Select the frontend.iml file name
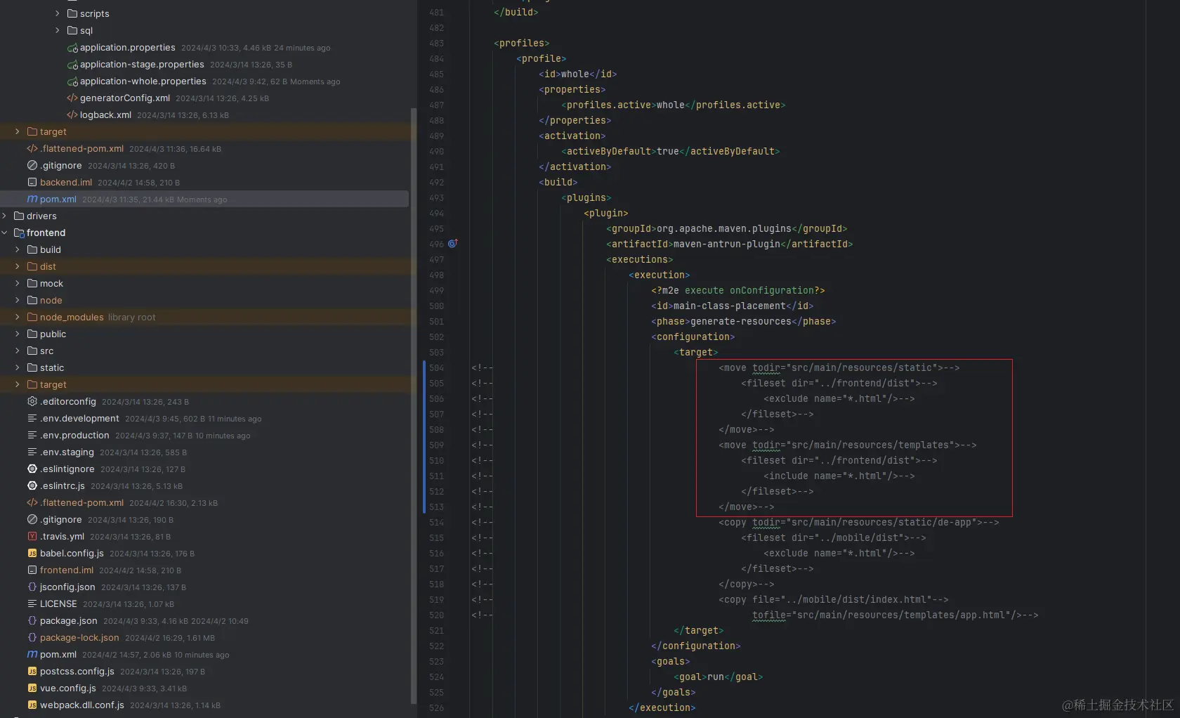 pyautogui.click(x=67, y=570)
